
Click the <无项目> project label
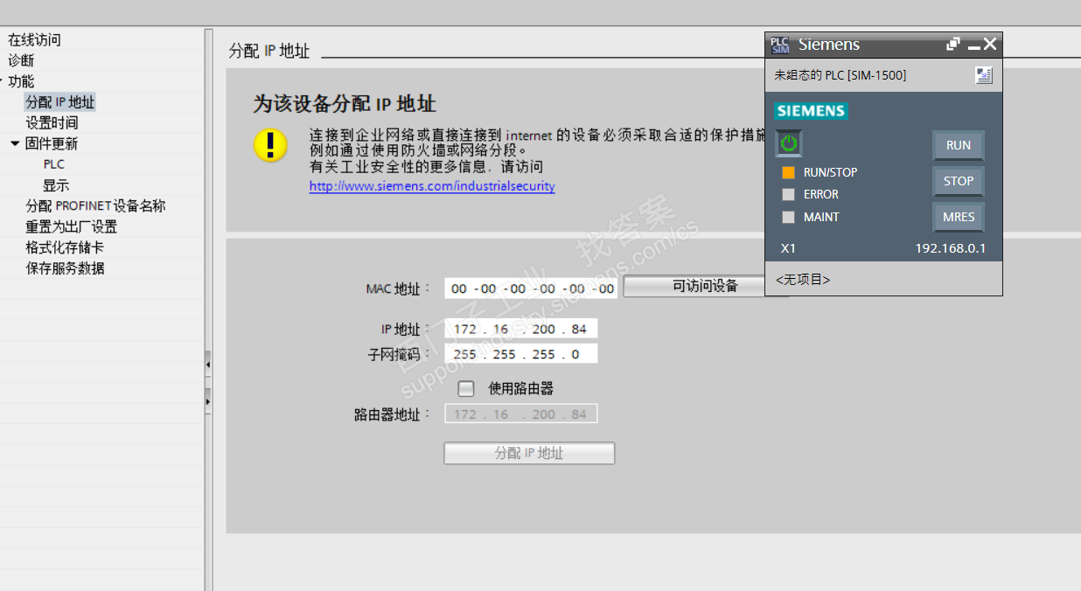click(803, 280)
